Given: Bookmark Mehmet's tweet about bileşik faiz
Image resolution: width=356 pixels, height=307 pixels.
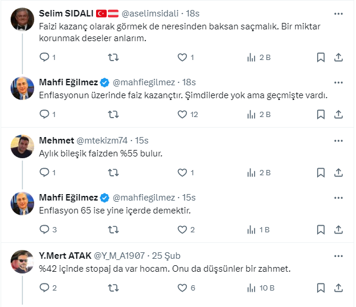Looking at the screenshot, I should [321, 173].
